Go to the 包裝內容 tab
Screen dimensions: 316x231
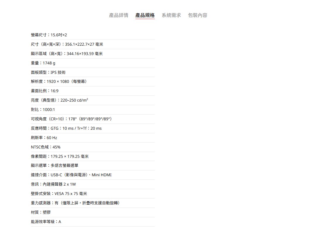click(197, 15)
